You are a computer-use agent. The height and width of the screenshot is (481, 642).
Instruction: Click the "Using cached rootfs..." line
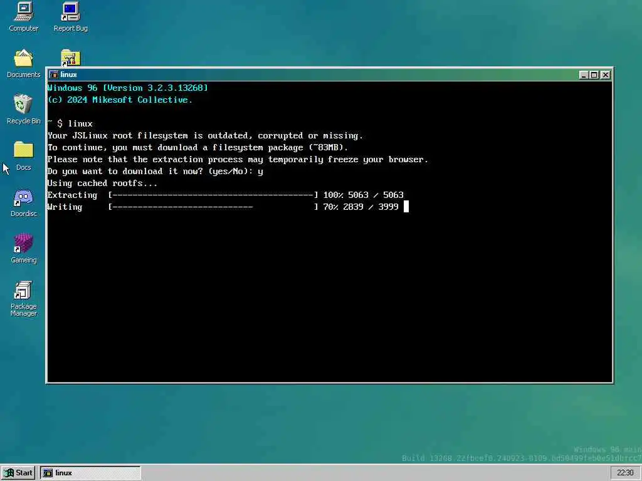point(102,184)
